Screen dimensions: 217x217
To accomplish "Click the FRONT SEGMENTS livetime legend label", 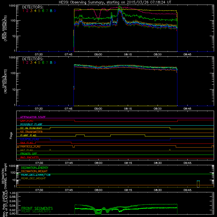I will [37, 208].
